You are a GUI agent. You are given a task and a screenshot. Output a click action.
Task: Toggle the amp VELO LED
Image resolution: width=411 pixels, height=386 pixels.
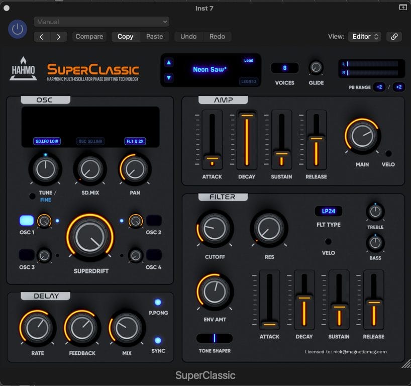pyautogui.click(x=388, y=153)
